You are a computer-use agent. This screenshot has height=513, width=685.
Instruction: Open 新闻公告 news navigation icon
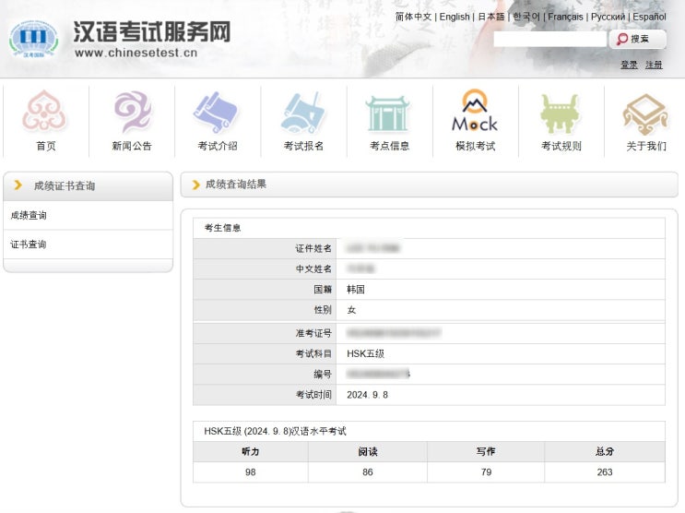[133, 112]
